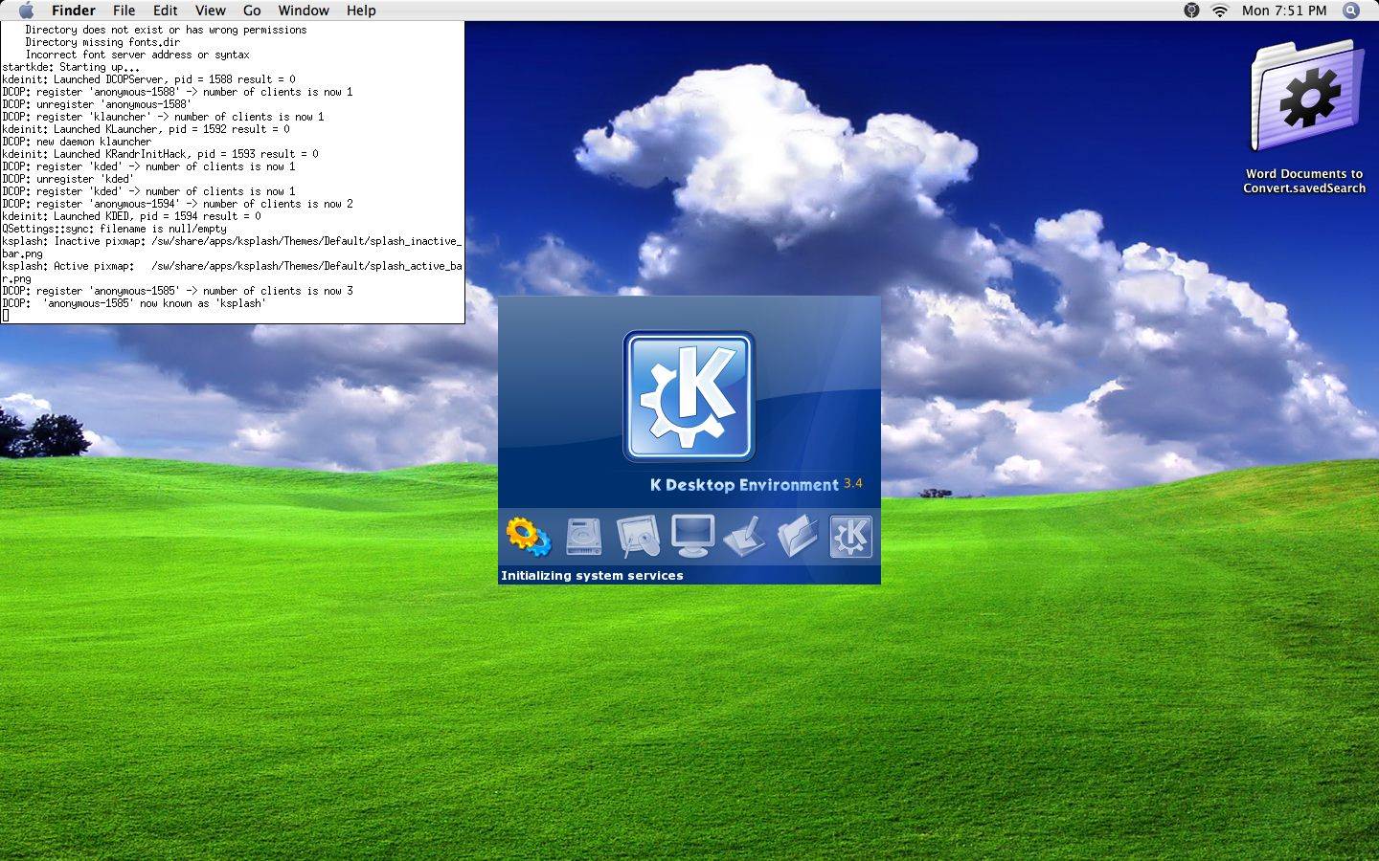Open the Apple menu

pos(26,11)
